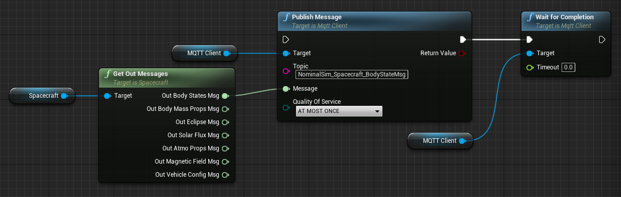Click the Out Body States Msg pin
This screenshot has width=621, height=197.
coord(225,96)
